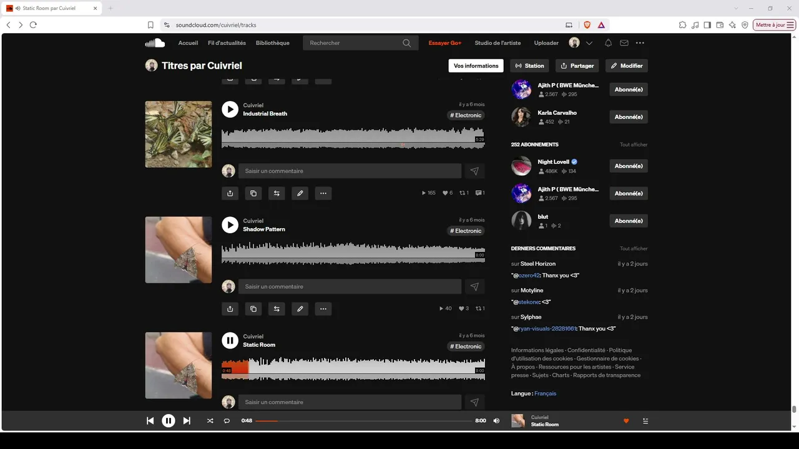The image size is (799, 449).
Task: Open the browser extensions puzzle icon
Action: [x=683, y=25]
